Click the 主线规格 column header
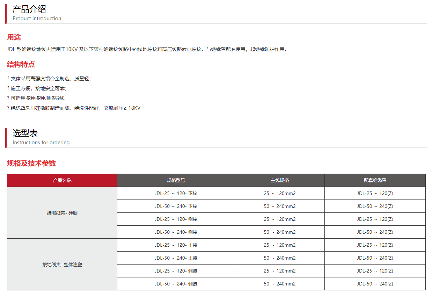 click(280, 180)
